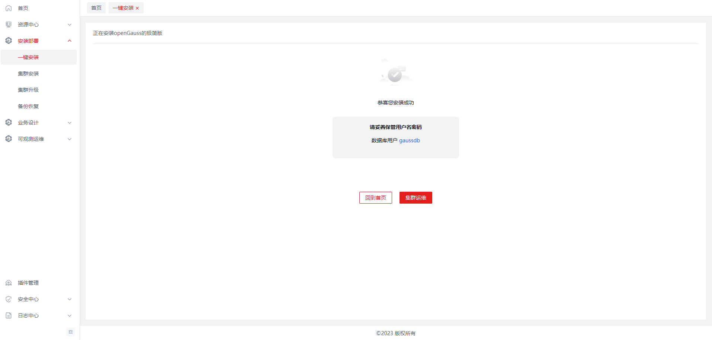Close the 一键安装 tab

pos(137,8)
